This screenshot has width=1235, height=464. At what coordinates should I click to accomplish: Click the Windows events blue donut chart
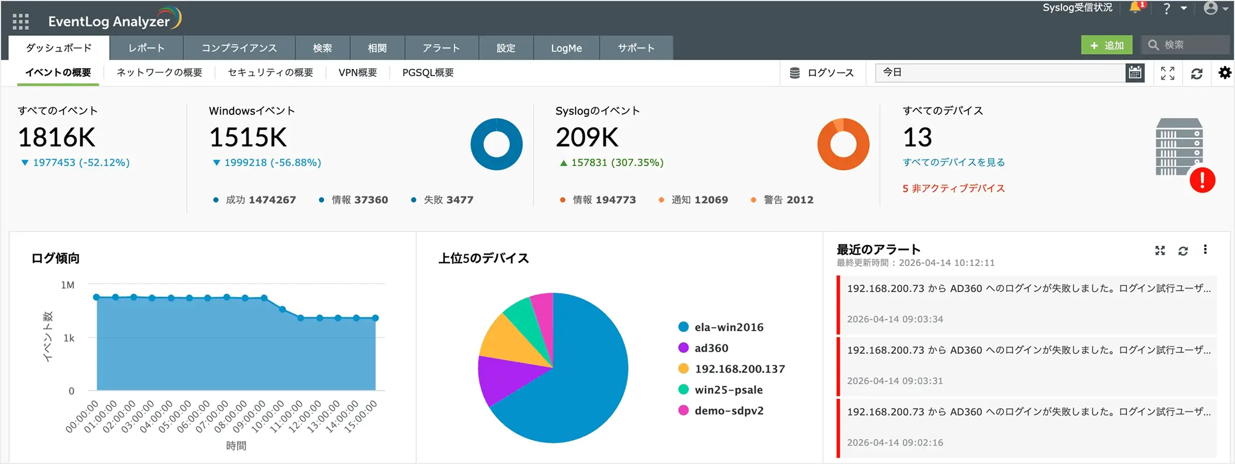[497, 144]
